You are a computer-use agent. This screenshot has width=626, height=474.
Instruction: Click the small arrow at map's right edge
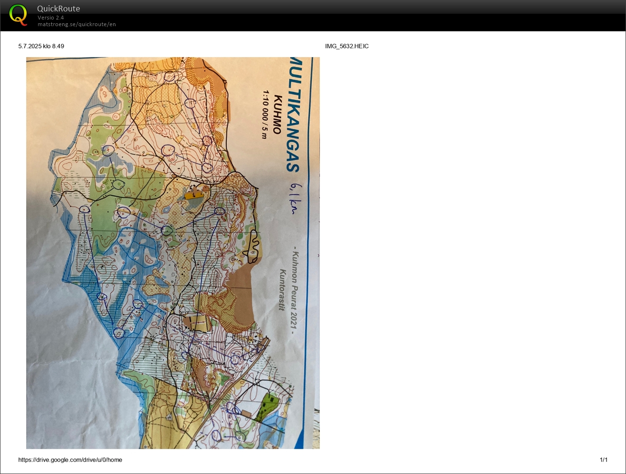318,256
